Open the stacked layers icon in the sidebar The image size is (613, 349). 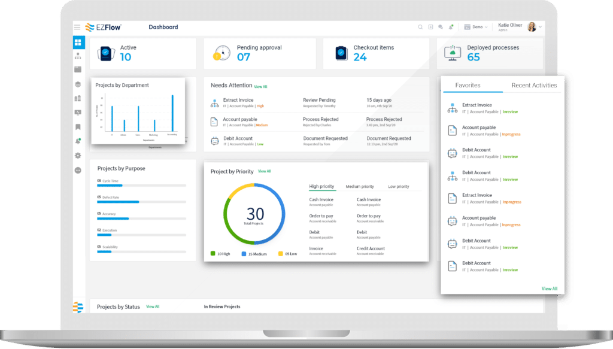tap(78, 84)
